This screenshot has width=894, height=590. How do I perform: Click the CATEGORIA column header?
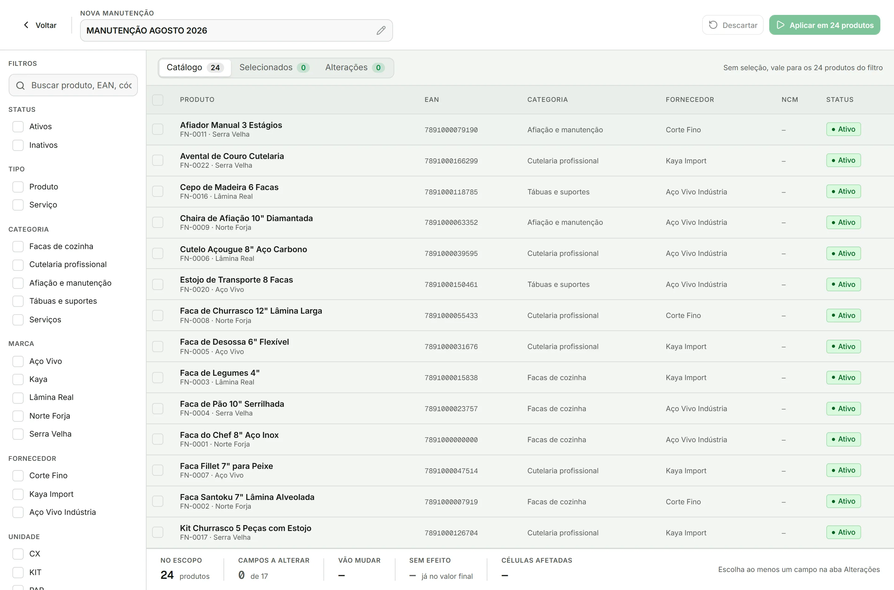(548, 100)
